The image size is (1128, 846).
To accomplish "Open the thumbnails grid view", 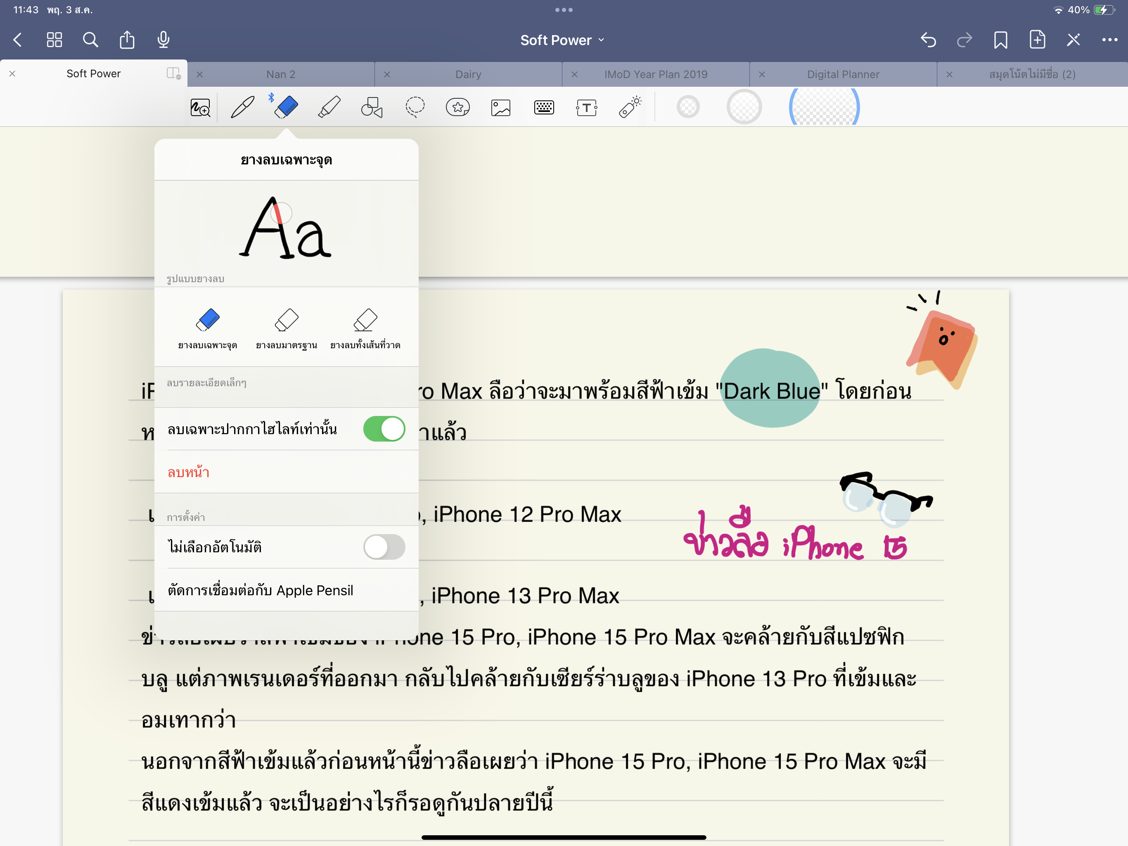I will [54, 40].
